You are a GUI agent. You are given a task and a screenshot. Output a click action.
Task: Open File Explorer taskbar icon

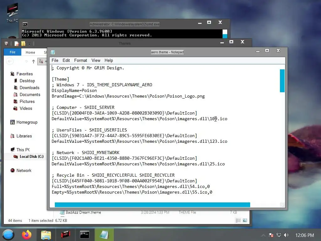tap(46, 235)
